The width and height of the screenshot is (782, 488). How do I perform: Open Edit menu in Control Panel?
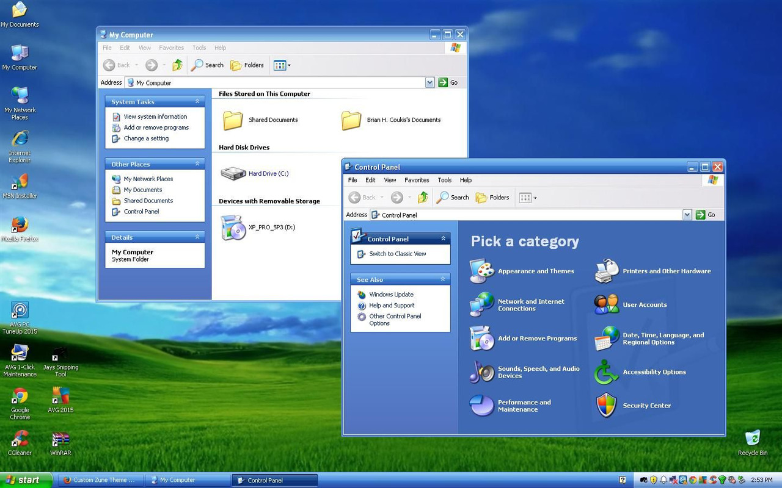[x=370, y=180]
